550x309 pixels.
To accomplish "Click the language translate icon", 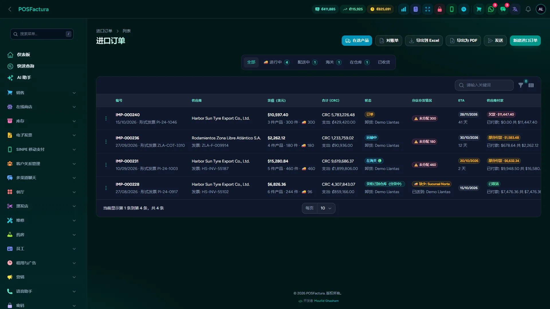I will pos(515,9).
